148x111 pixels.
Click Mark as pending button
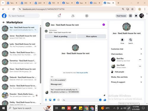61,36
